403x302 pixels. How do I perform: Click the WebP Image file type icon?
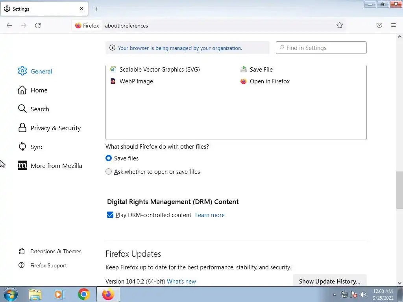pyautogui.click(x=113, y=81)
